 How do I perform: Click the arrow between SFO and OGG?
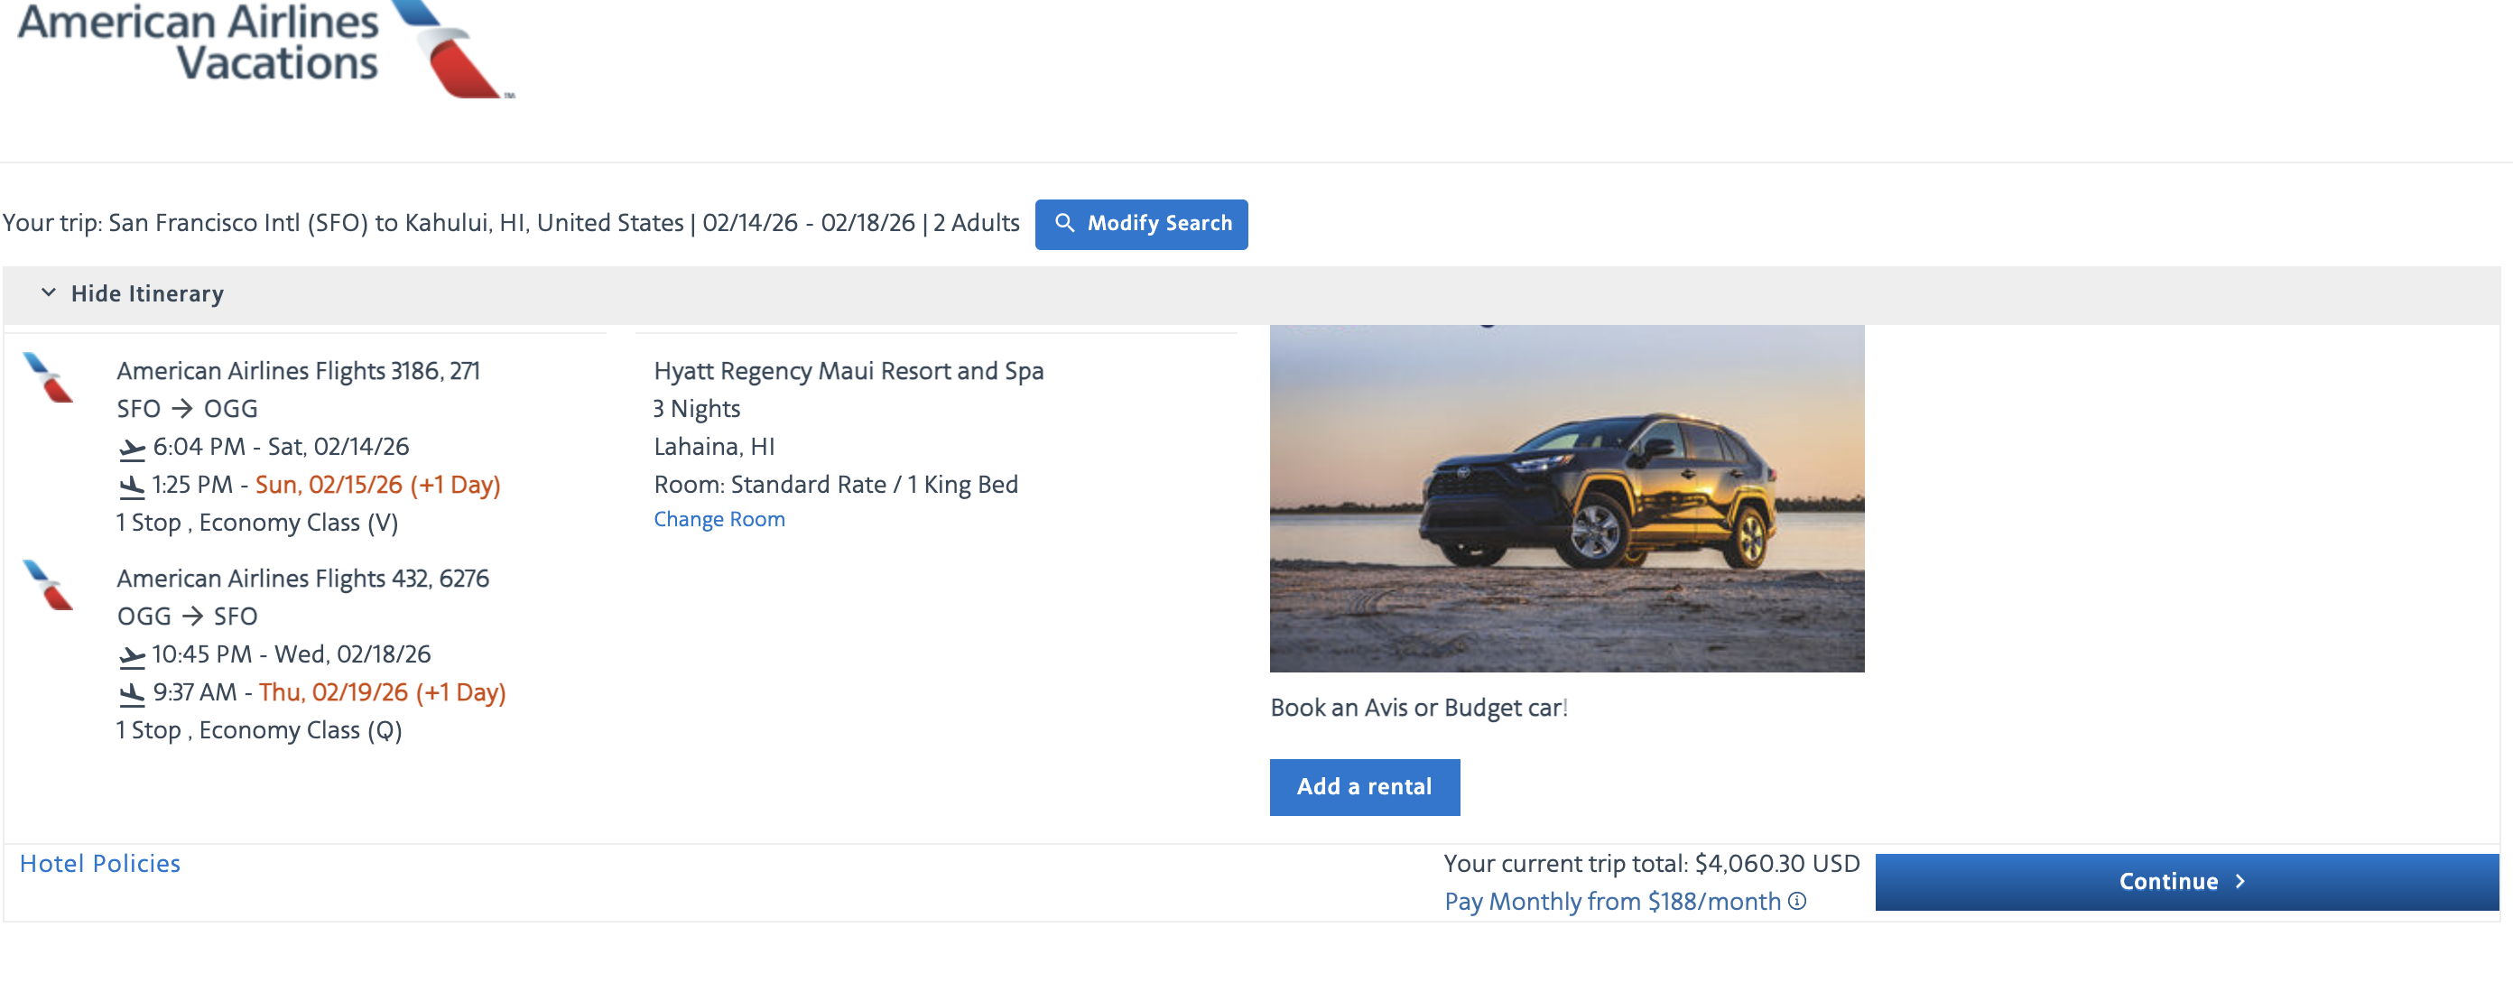coord(182,409)
